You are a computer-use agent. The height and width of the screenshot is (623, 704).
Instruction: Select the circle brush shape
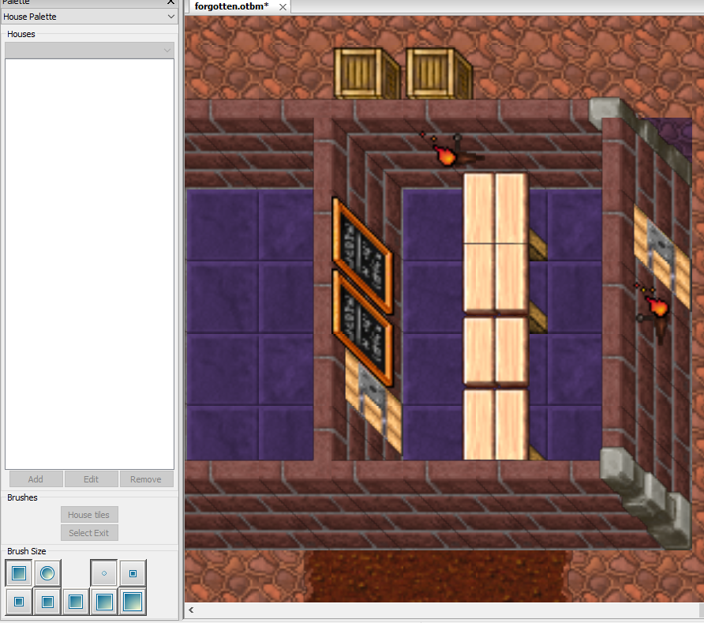(x=47, y=573)
